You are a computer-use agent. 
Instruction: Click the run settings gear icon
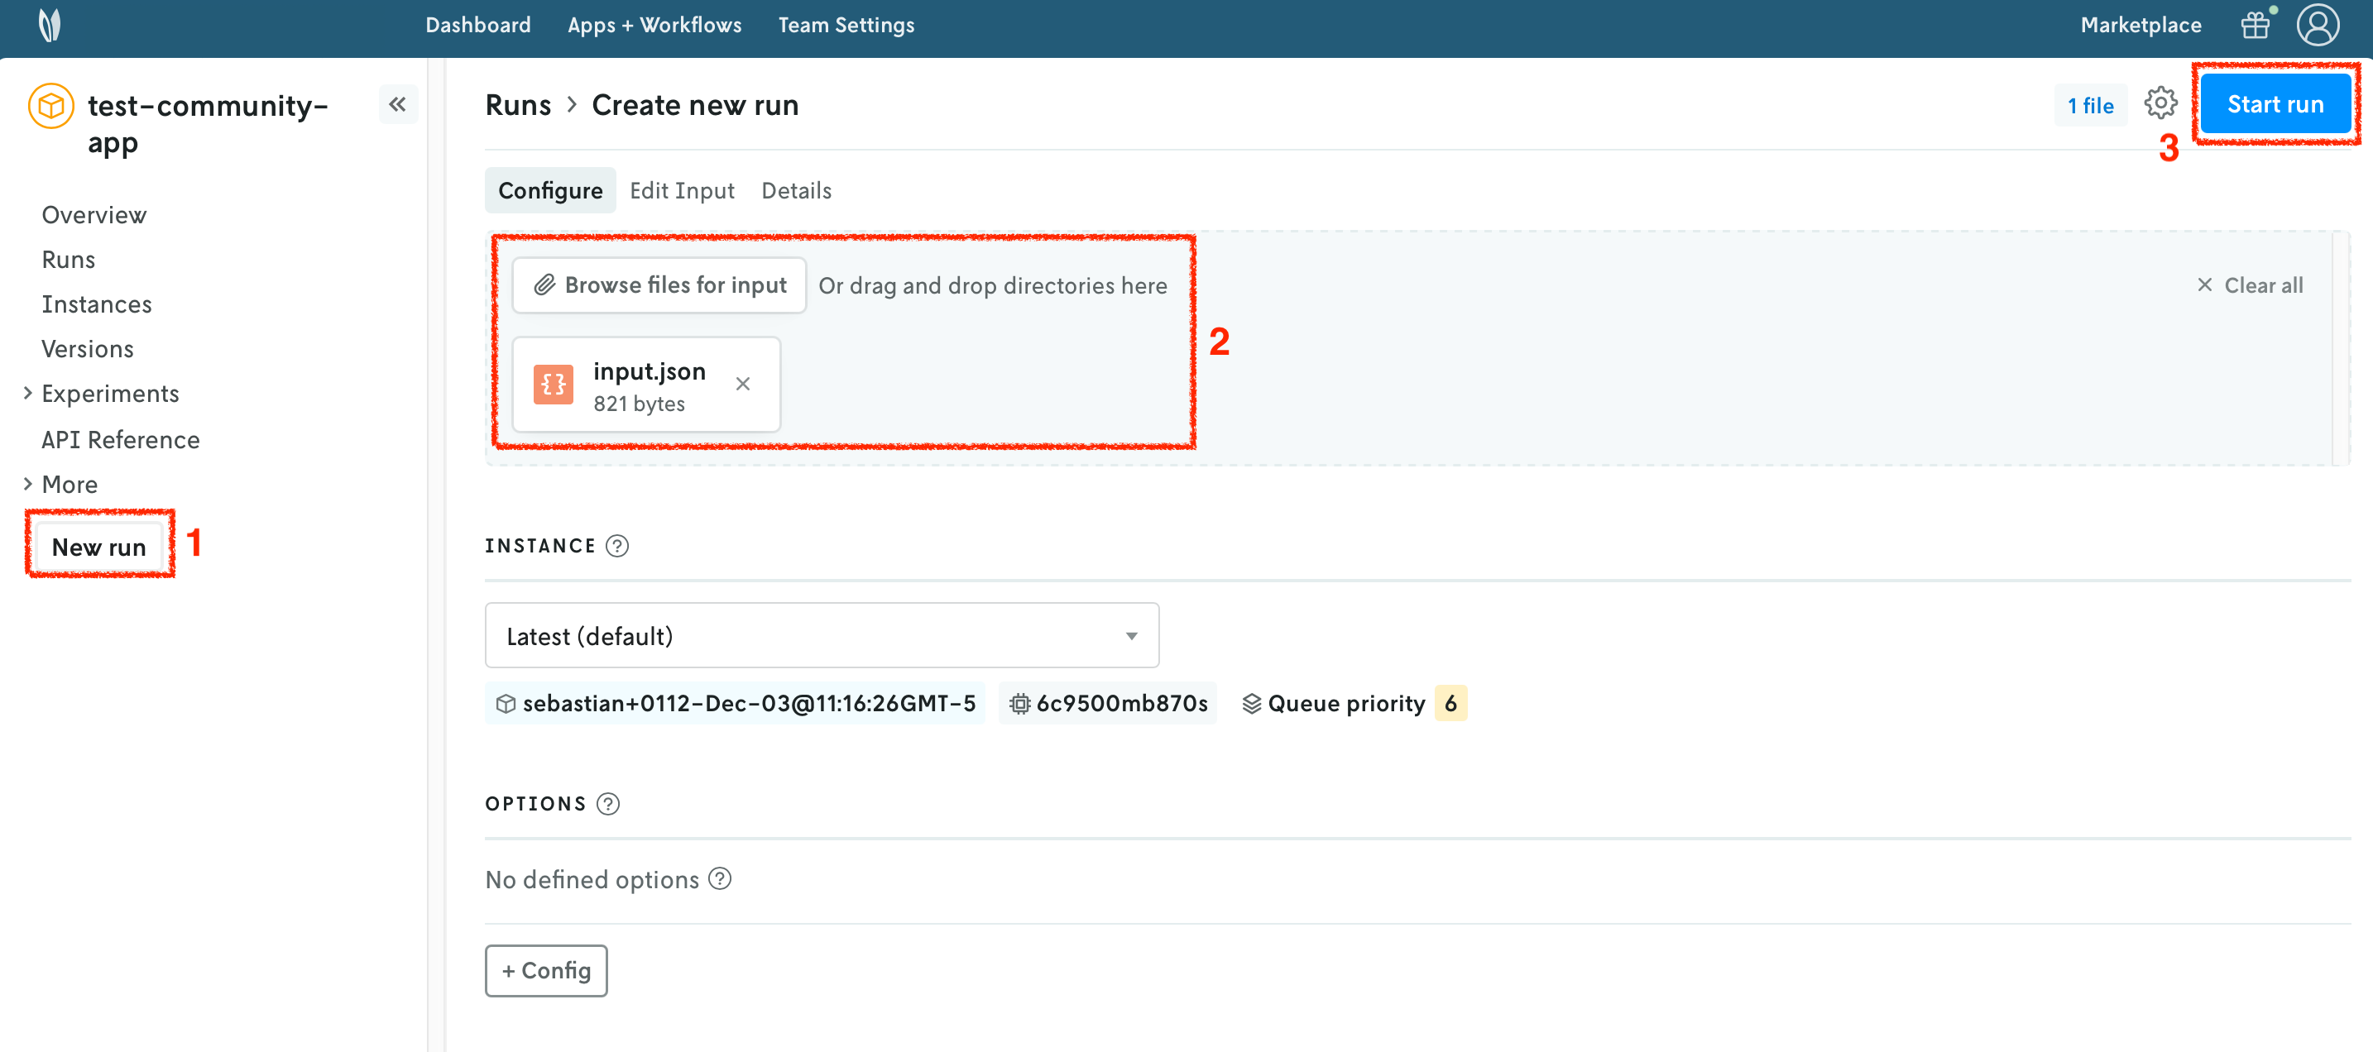2160,103
